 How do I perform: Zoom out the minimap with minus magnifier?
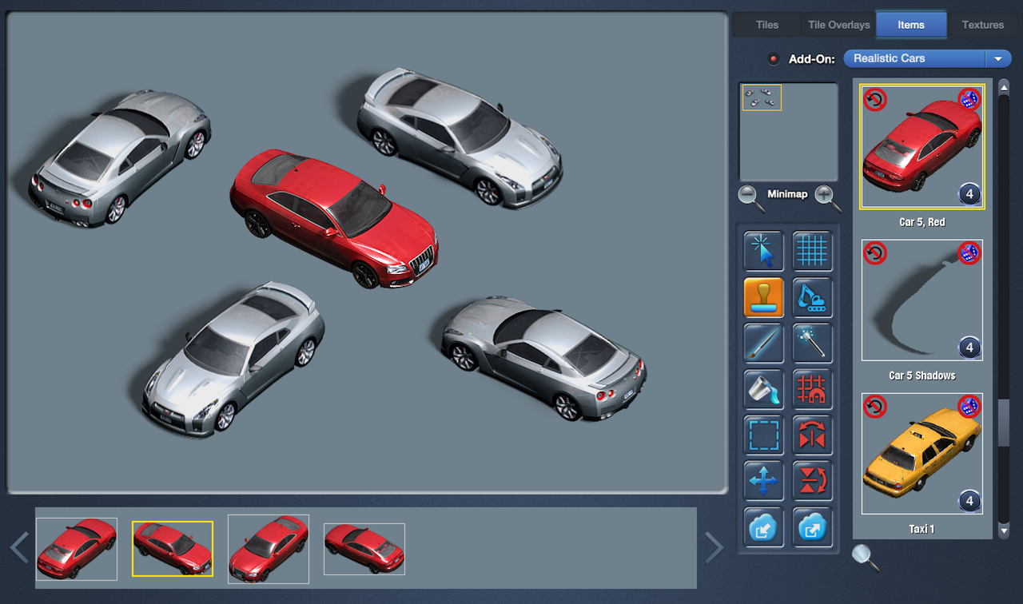tap(751, 197)
